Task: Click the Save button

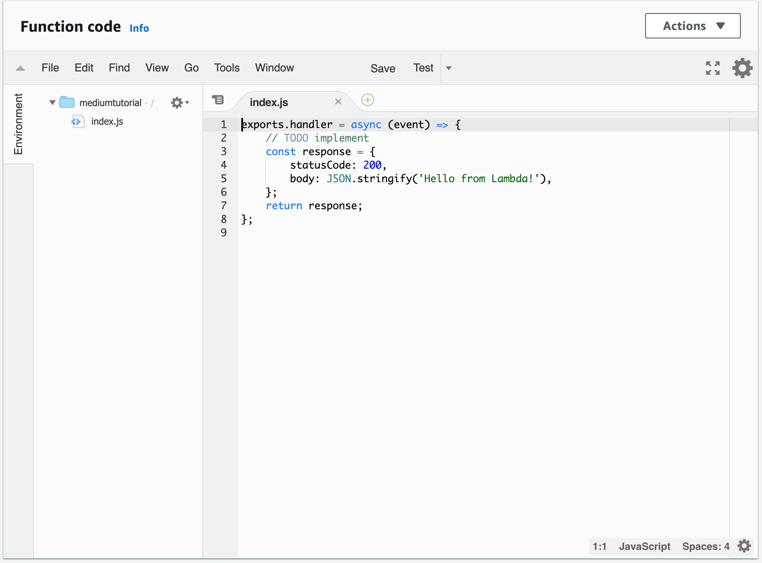Action: coord(383,68)
